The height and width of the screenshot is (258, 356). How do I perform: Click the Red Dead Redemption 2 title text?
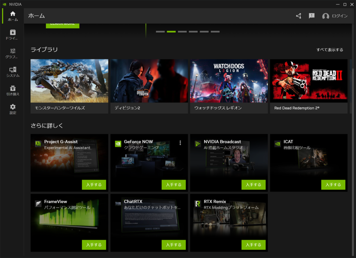point(297,108)
